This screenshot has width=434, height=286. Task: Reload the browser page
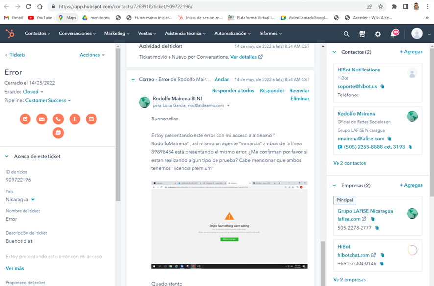[x=28, y=7]
